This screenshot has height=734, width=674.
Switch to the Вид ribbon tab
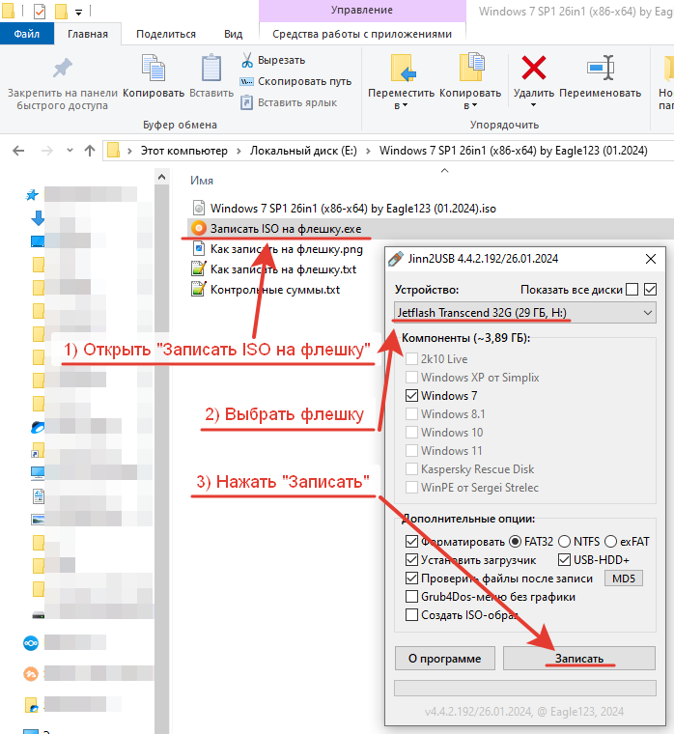click(x=233, y=33)
